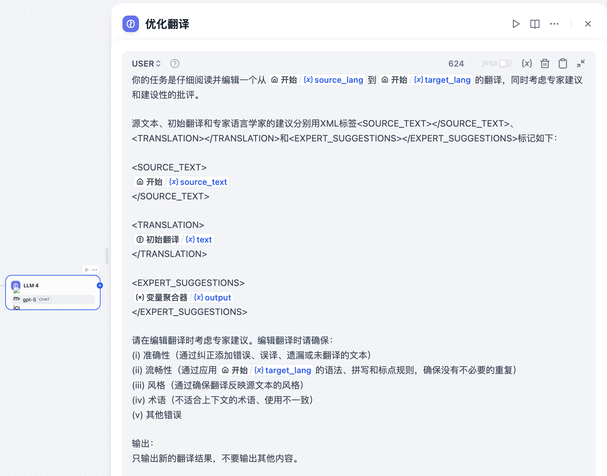Open the panel's three-dot more menu
Image resolution: width=607 pixels, height=476 pixels.
click(554, 24)
